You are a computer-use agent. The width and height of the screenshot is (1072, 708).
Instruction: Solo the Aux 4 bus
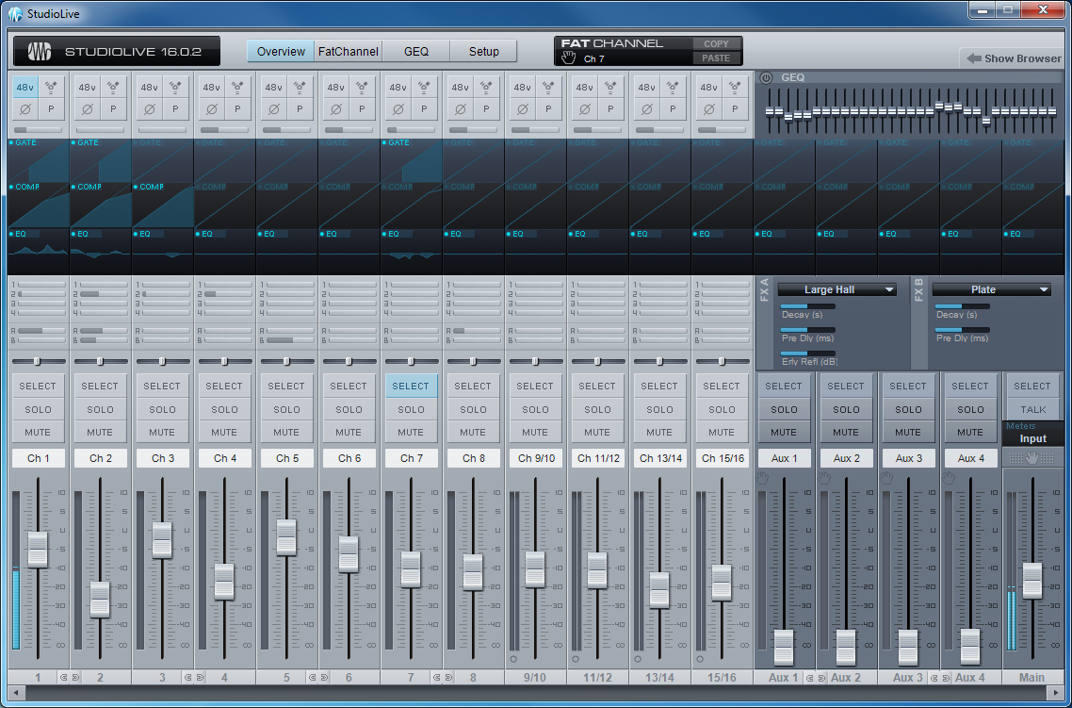970,409
